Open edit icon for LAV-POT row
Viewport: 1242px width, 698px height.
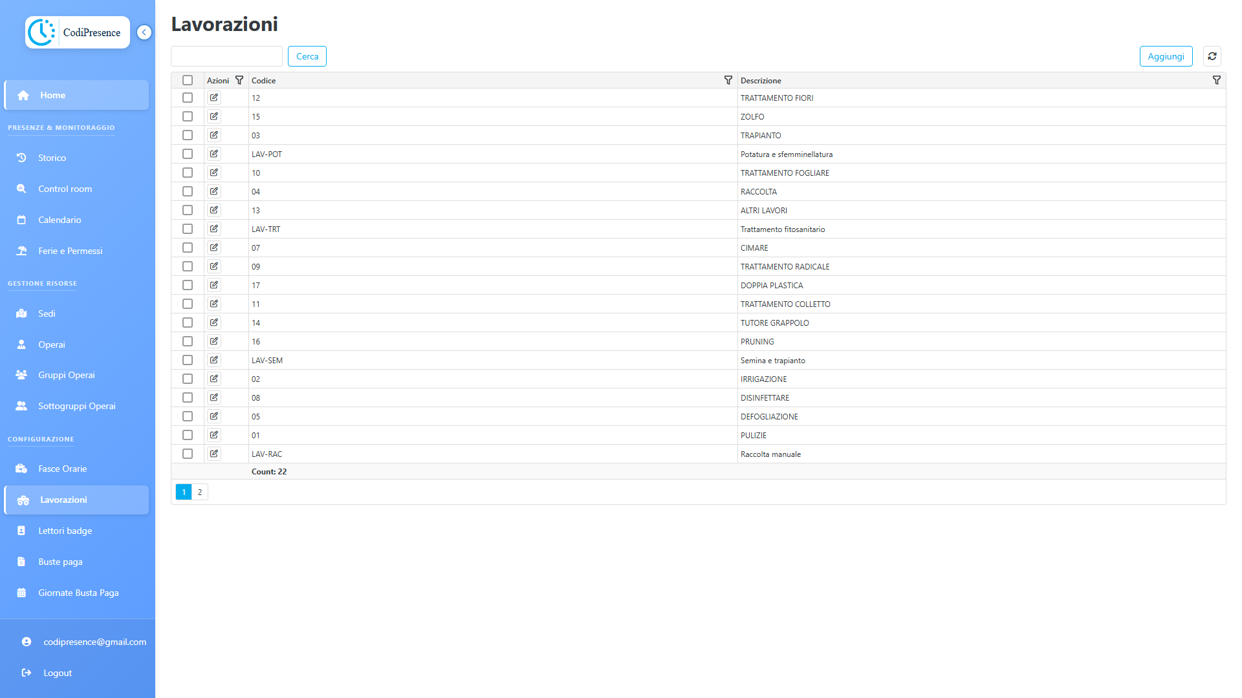click(214, 154)
